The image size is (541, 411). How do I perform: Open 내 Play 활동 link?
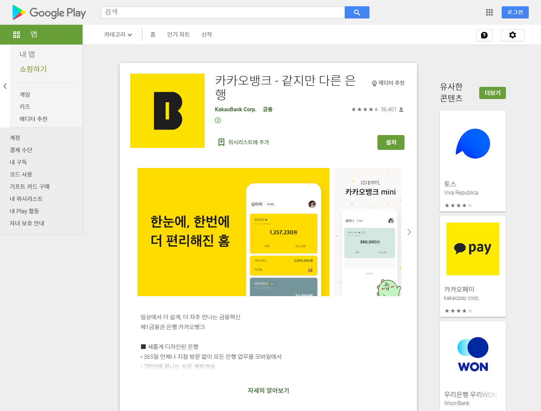[x=24, y=211]
